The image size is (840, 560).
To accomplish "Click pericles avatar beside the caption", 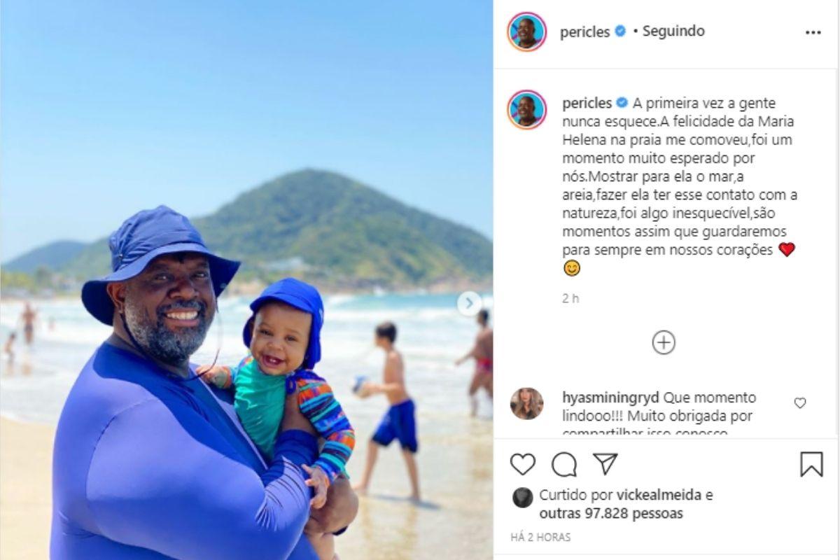I will click(x=526, y=109).
